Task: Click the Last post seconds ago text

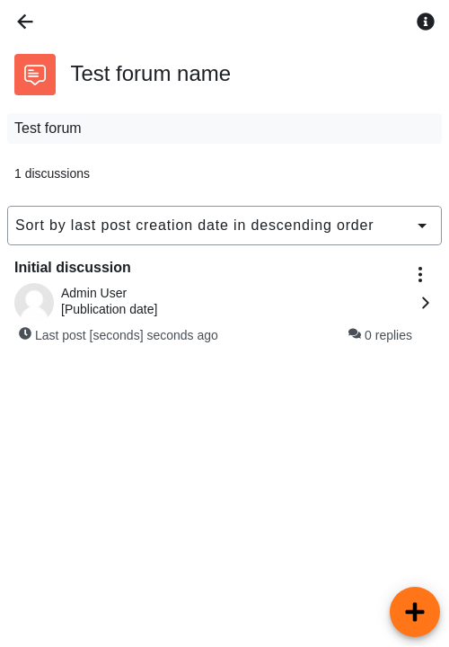Action: coord(126,335)
